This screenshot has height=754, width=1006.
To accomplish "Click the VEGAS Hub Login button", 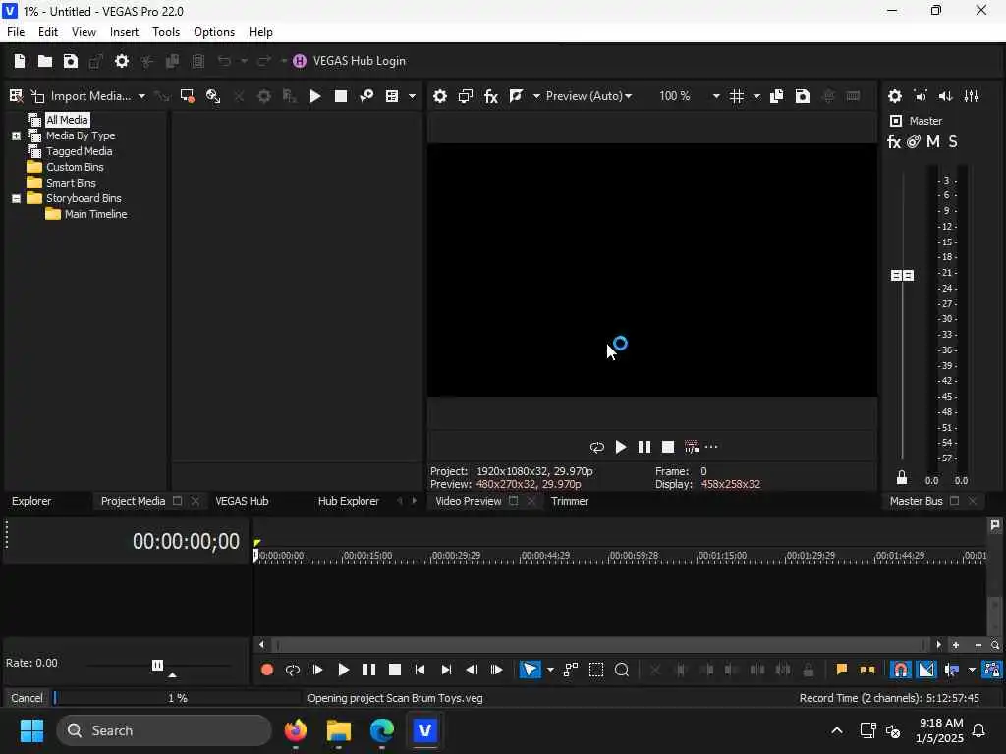I will point(350,61).
